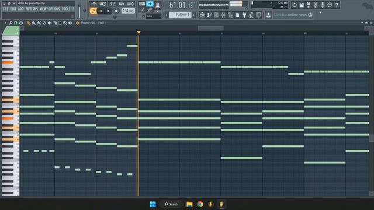The height and width of the screenshot is (210, 374).
Task: Open the 'Piano roll - Full' target channel dropdown
Action: (x=93, y=23)
